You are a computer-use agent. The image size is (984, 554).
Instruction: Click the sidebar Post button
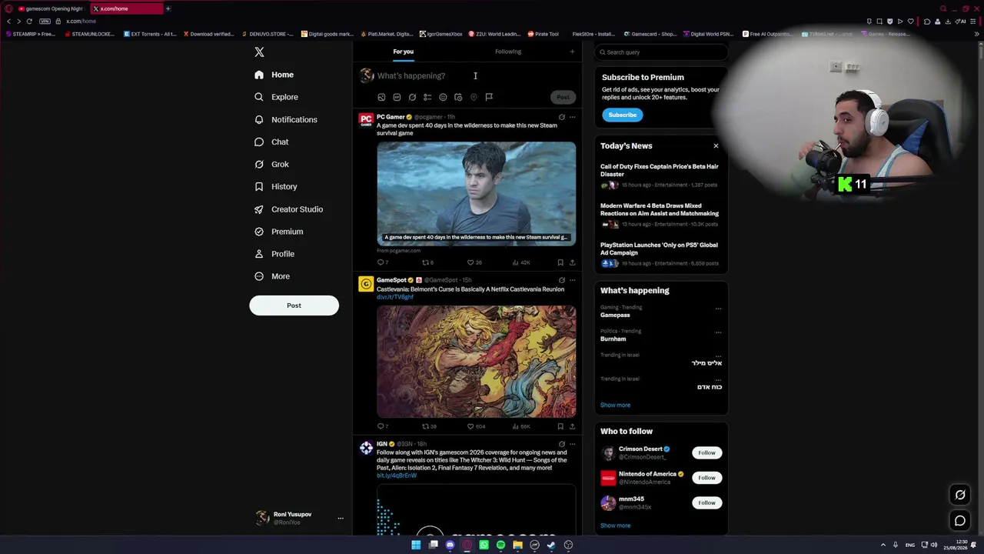[294, 305]
